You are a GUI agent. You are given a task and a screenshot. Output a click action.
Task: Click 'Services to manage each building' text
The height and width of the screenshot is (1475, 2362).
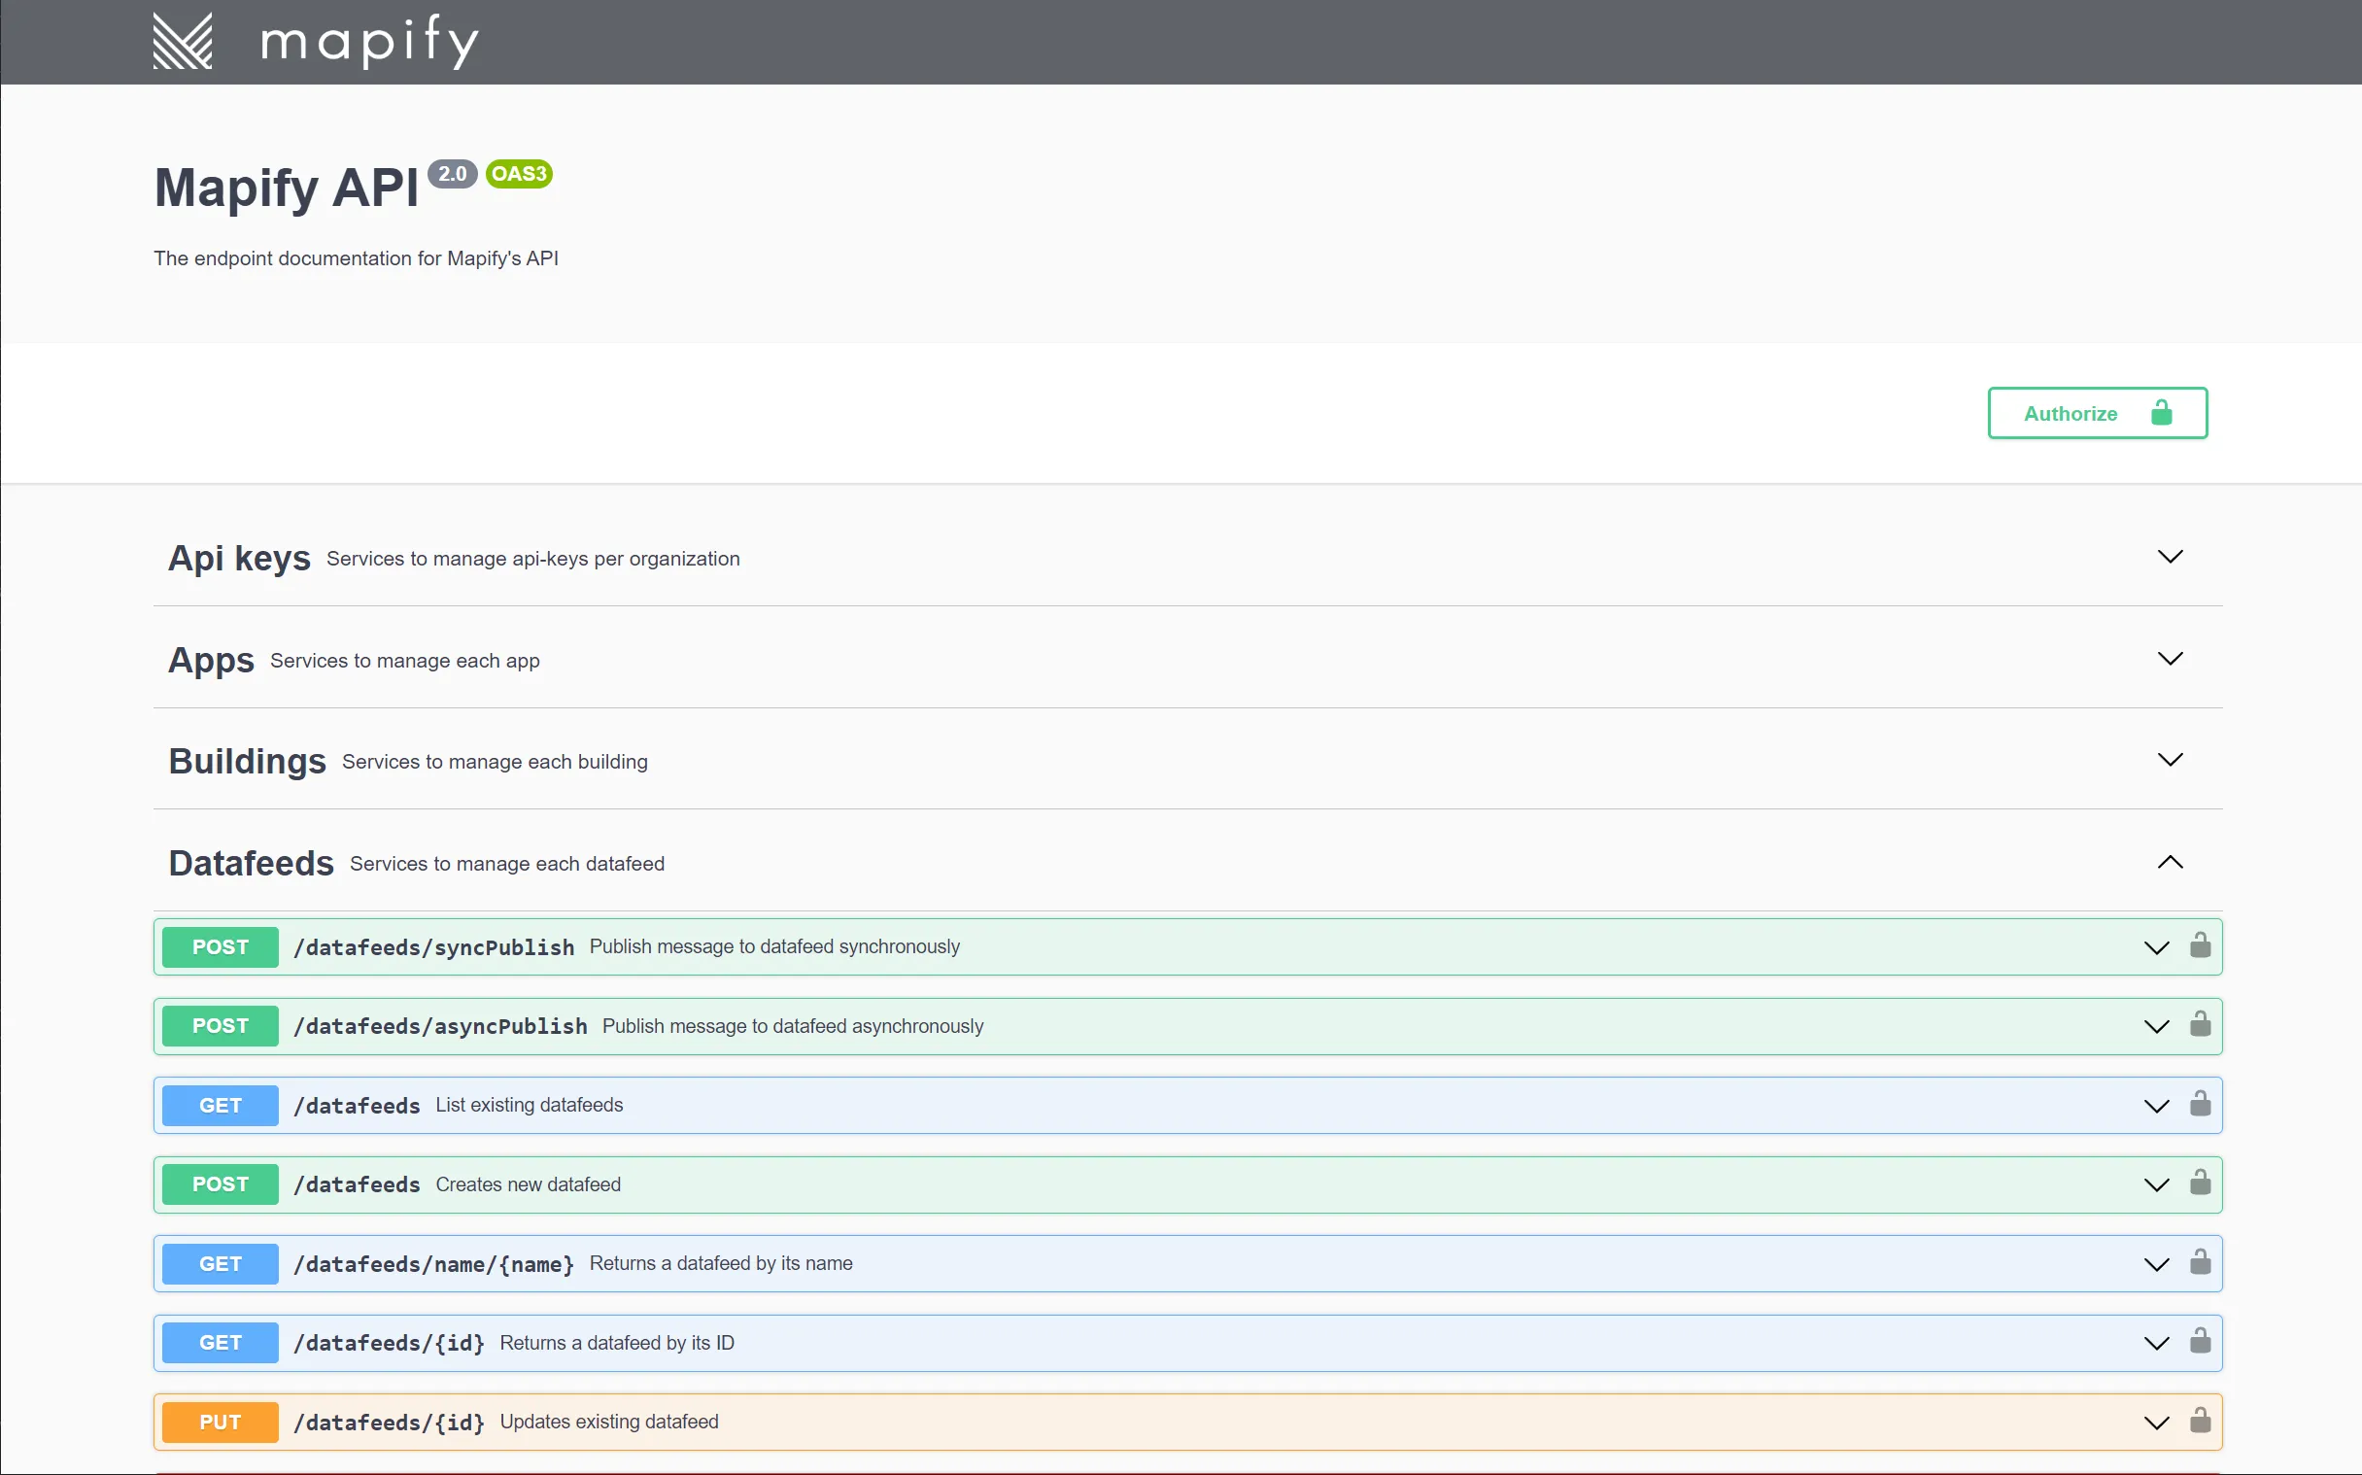click(495, 762)
